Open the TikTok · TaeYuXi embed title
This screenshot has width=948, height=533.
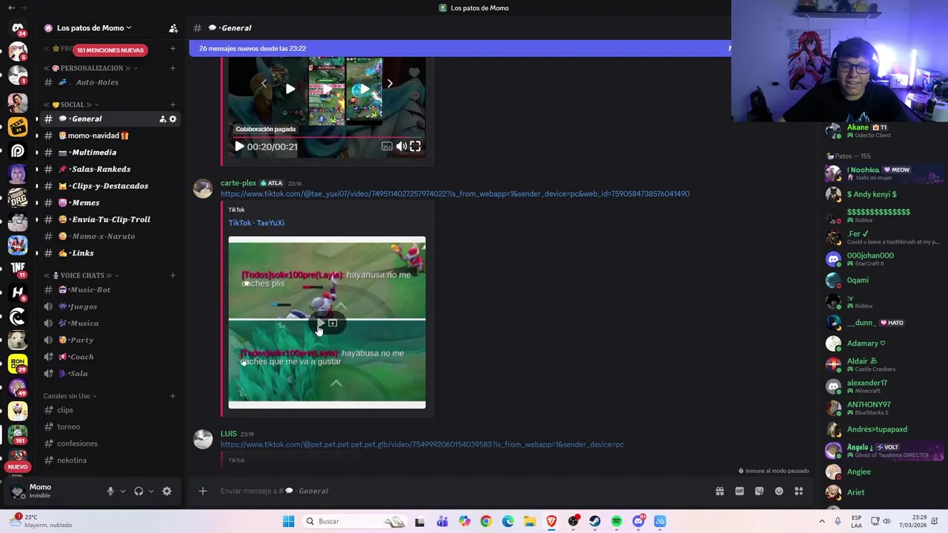[256, 223]
